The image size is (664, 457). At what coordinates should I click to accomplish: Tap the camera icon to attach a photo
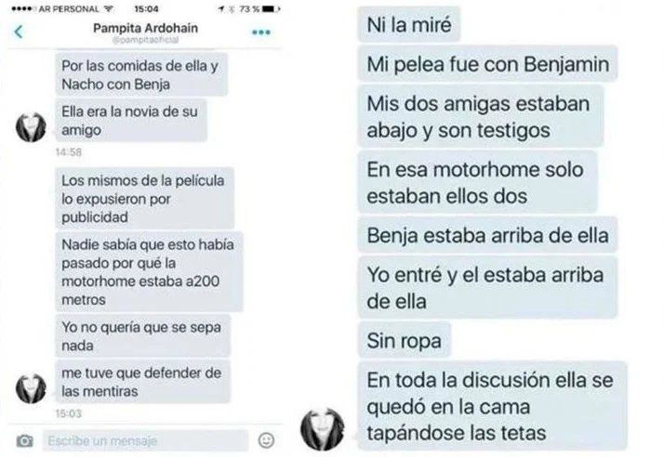pyautogui.click(x=25, y=441)
